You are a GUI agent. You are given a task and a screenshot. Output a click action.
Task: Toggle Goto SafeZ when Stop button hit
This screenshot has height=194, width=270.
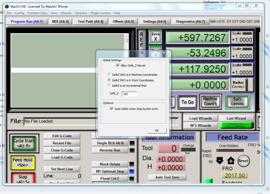pos(112,109)
